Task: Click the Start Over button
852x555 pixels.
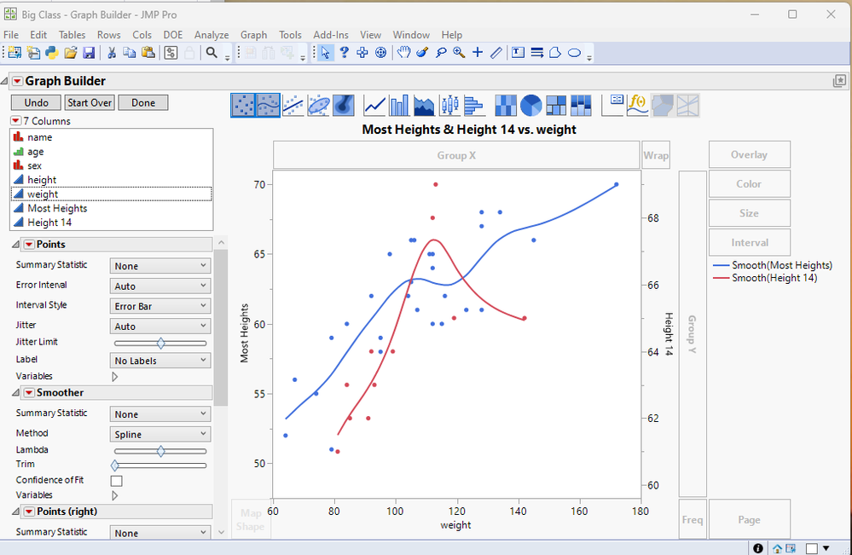Action: (90, 102)
